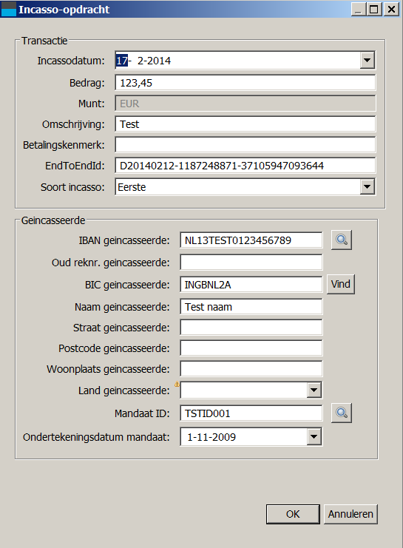Click the Mandaat ID lookup magnifier icon
Screen dimensions: 403x548
pos(342,413)
